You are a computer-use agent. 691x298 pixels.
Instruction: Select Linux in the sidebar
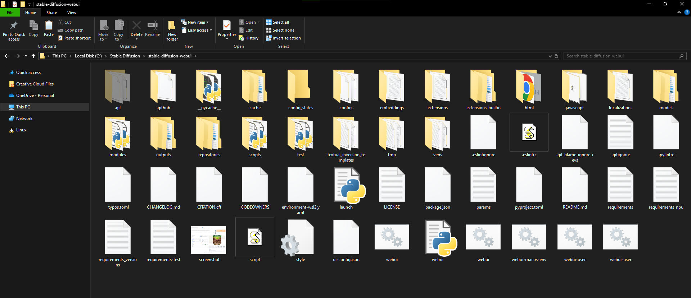[21, 130]
